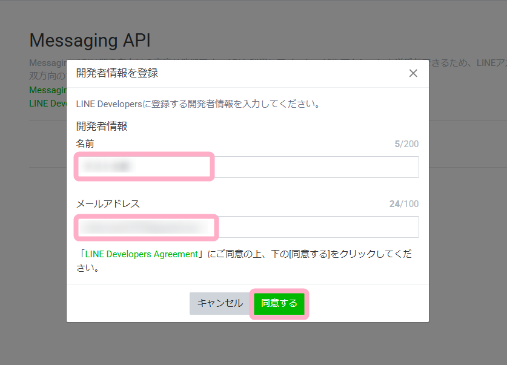Click the 24/100 character counter
The image size is (507, 365).
pos(404,204)
